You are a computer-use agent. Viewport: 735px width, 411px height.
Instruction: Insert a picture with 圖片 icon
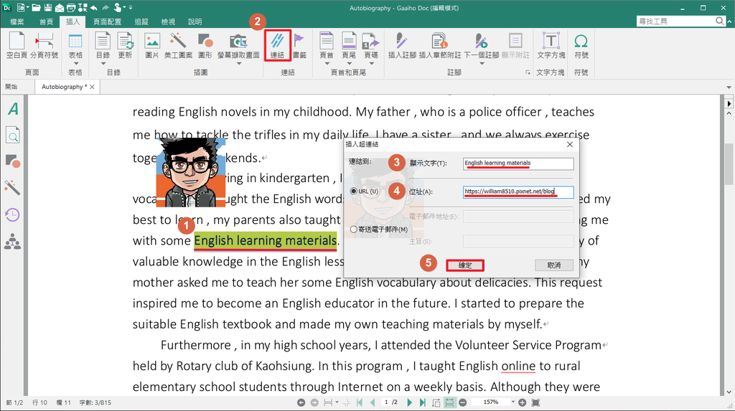[152, 42]
